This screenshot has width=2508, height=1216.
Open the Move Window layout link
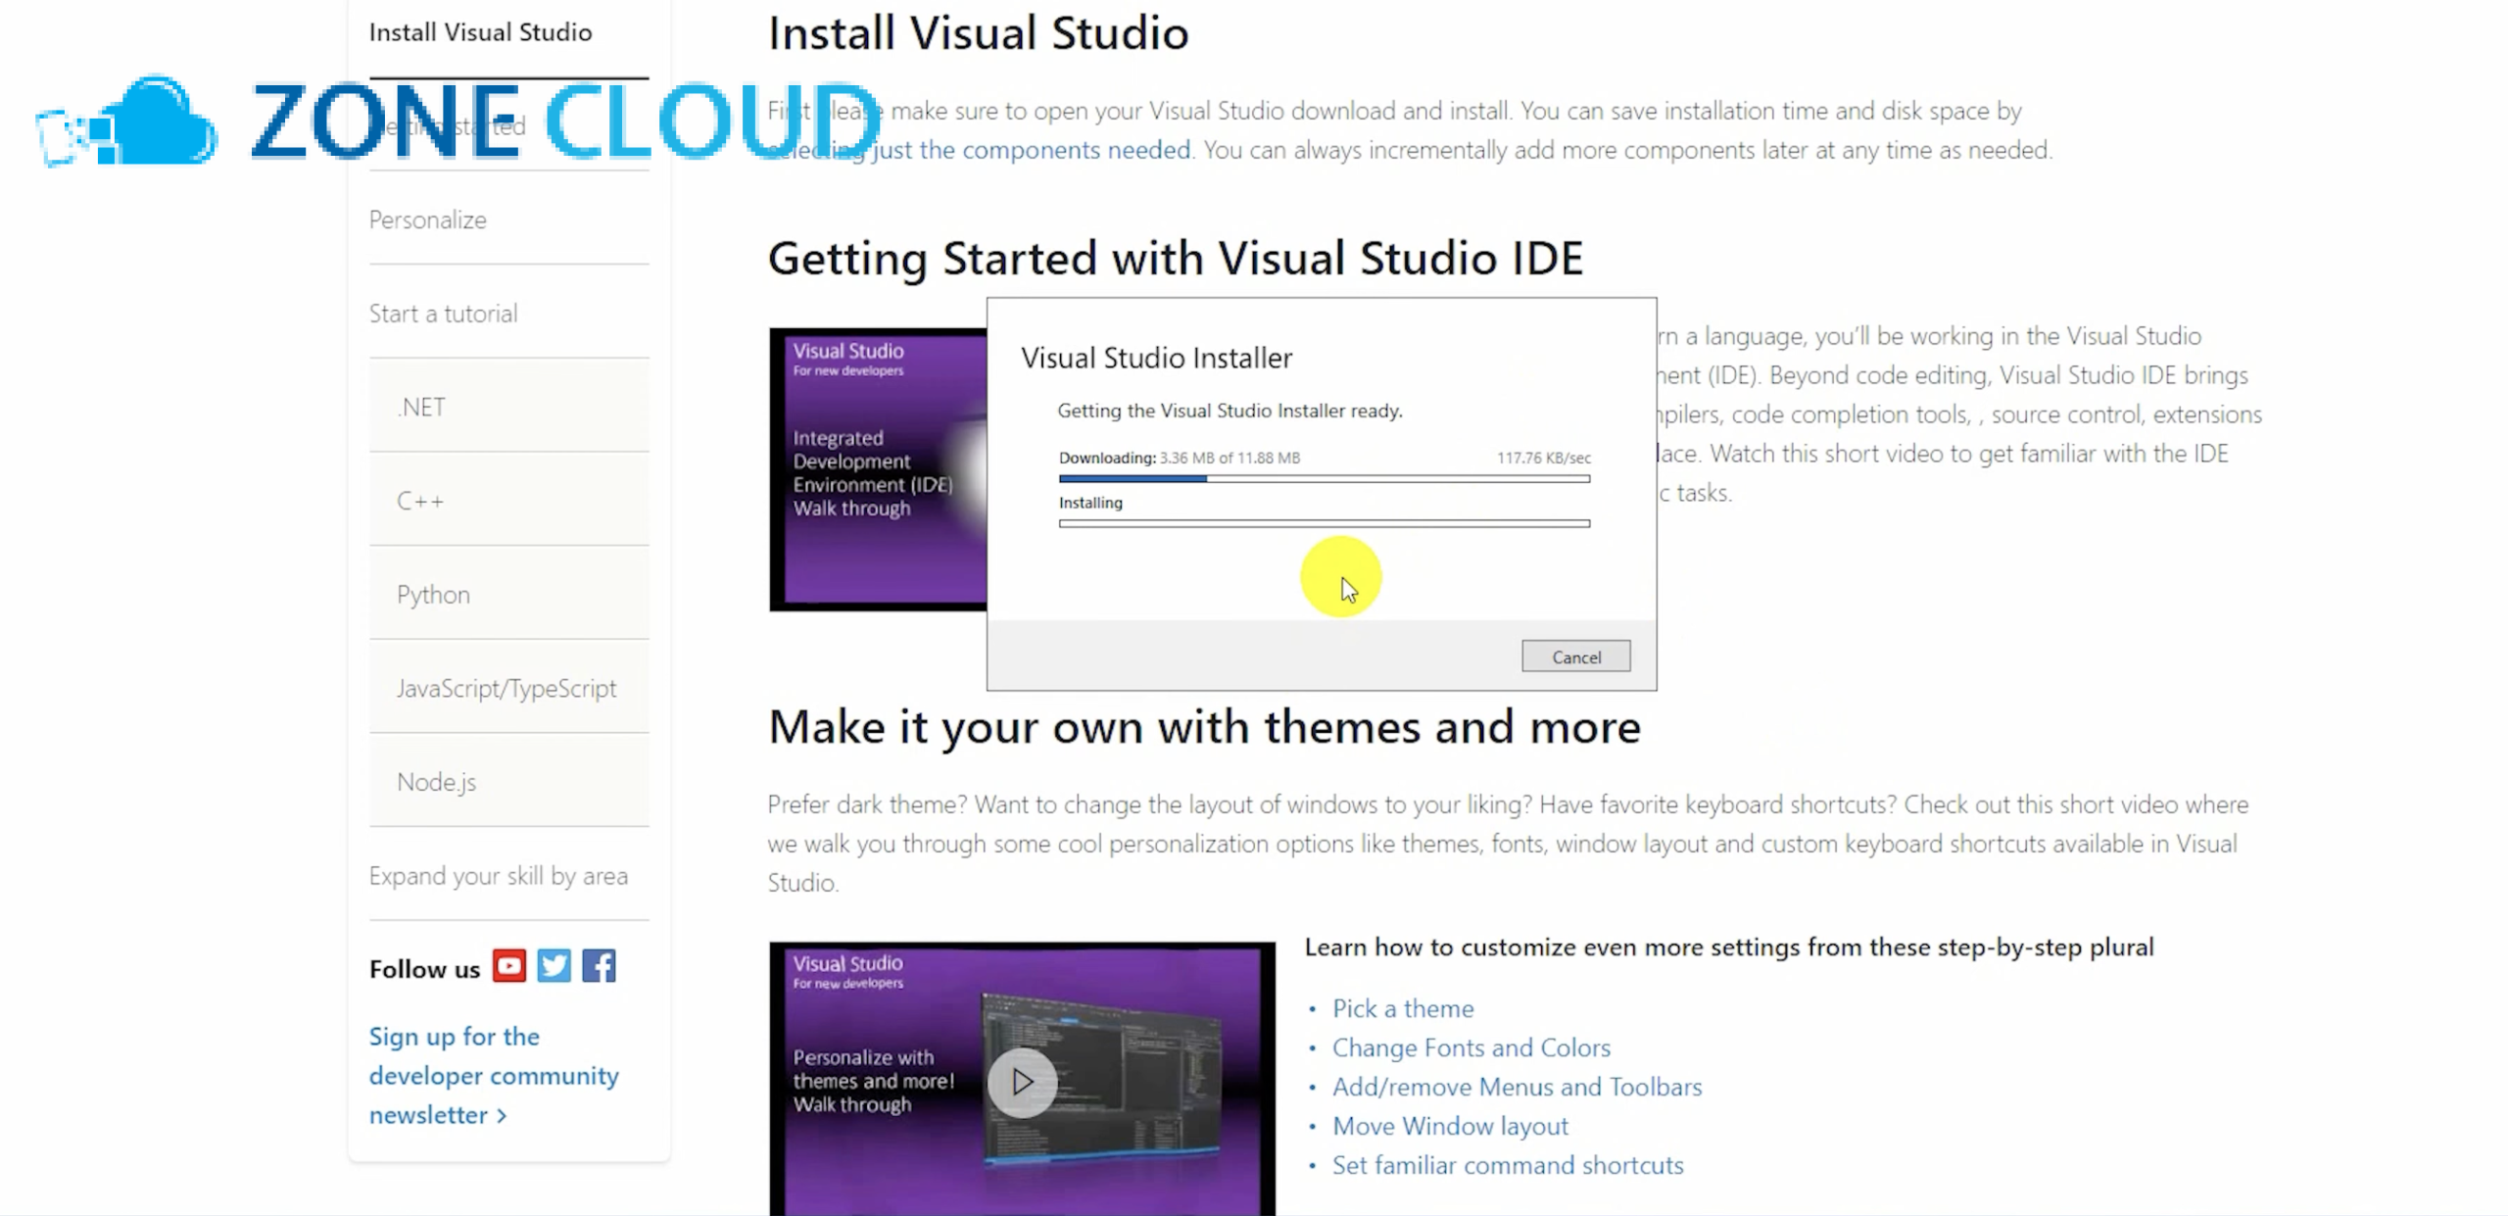1450,1126
